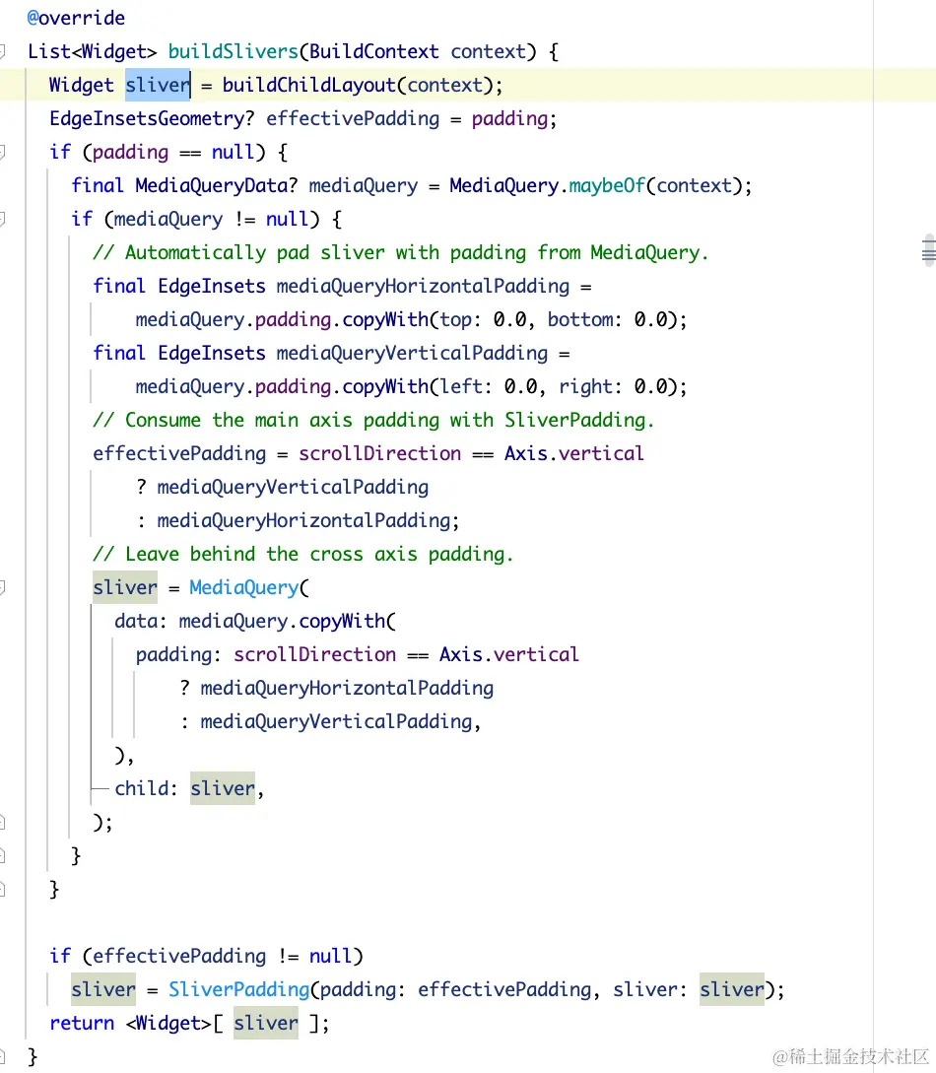Click the 'top: 0.0' argument

tap(483, 319)
